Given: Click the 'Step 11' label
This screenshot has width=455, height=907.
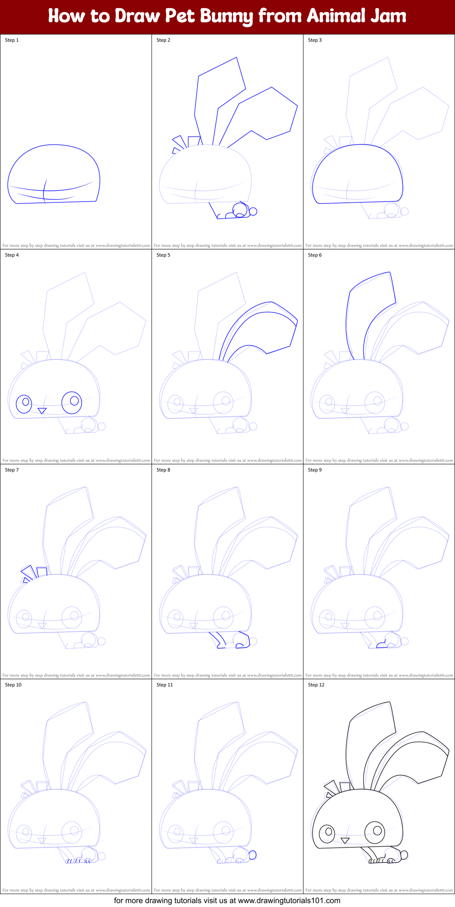Looking at the screenshot, I should [165, 685].
